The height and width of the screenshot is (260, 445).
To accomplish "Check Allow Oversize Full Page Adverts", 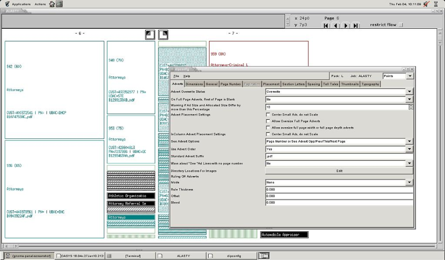I will (268, 121).
